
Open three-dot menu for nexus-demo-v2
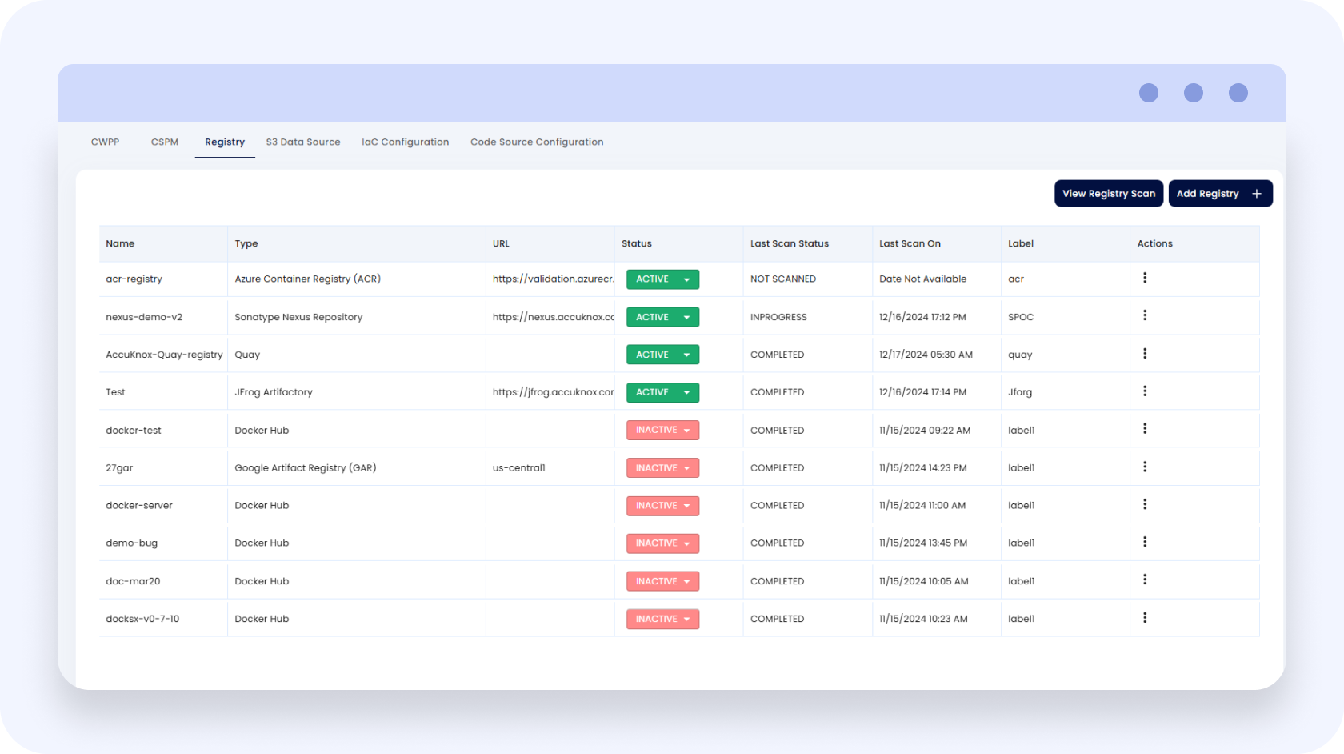coord(1145,315)
